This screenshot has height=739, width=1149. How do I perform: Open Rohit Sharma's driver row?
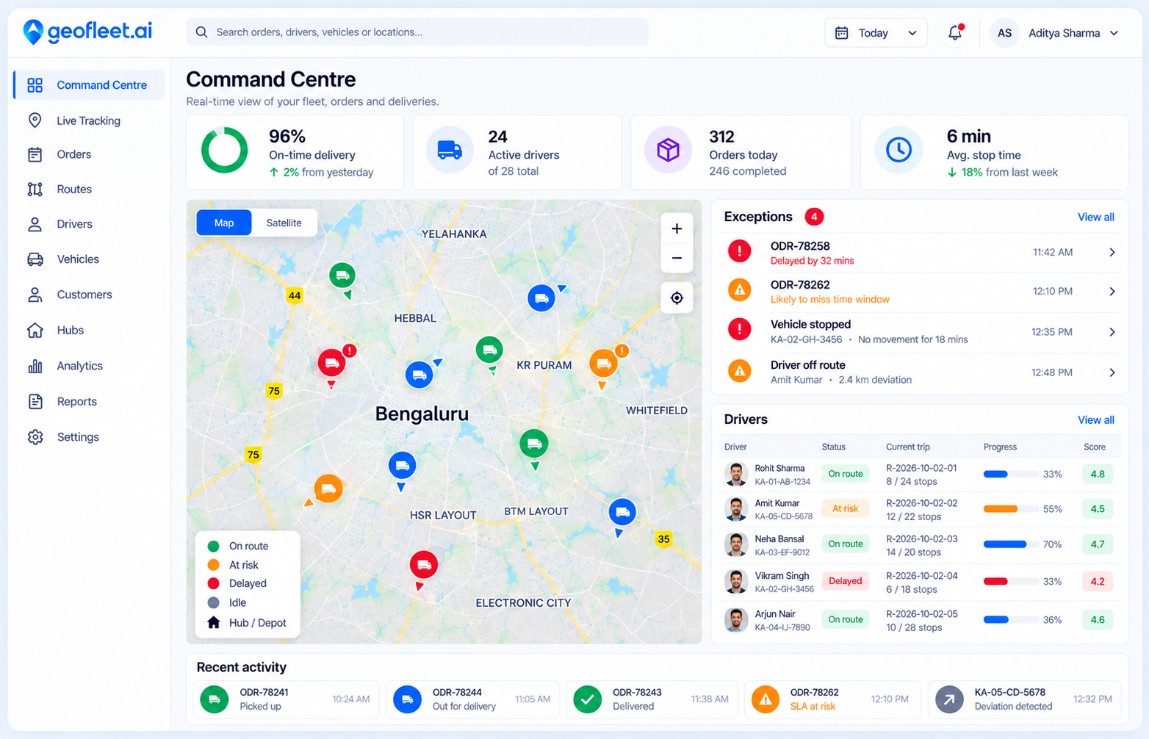920,474
